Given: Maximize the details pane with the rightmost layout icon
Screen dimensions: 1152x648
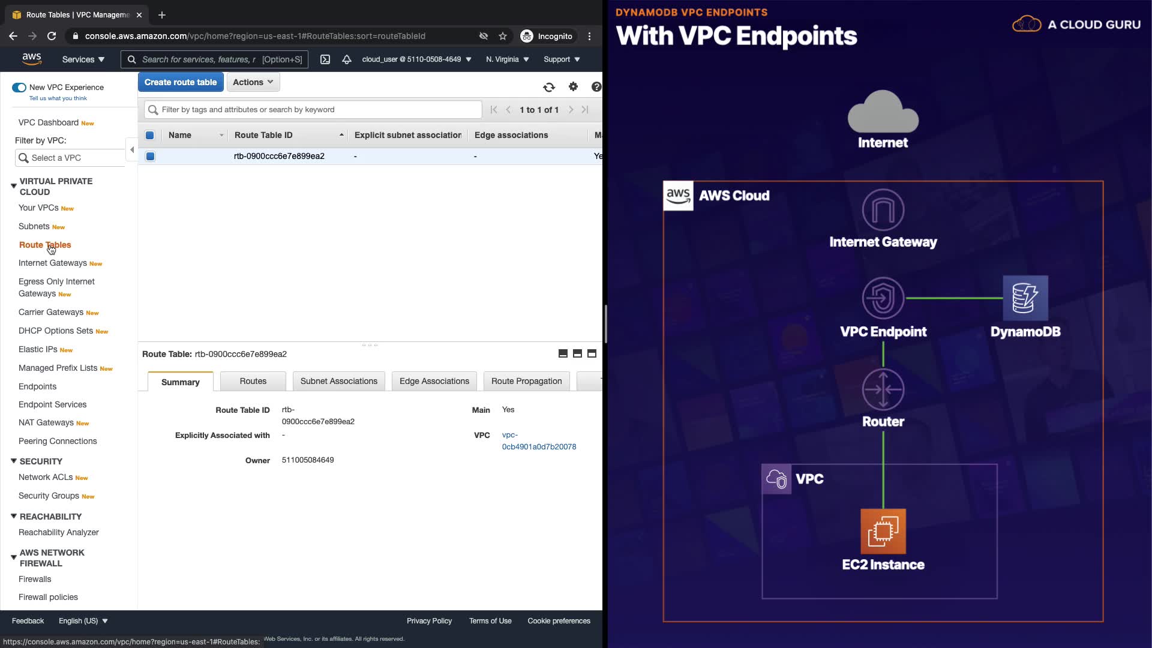Looking at the screenshot, I should 592,354.
